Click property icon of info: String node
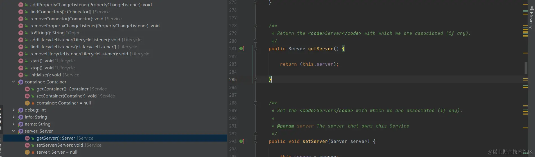 pyautogui.click(x=21, y=117)
